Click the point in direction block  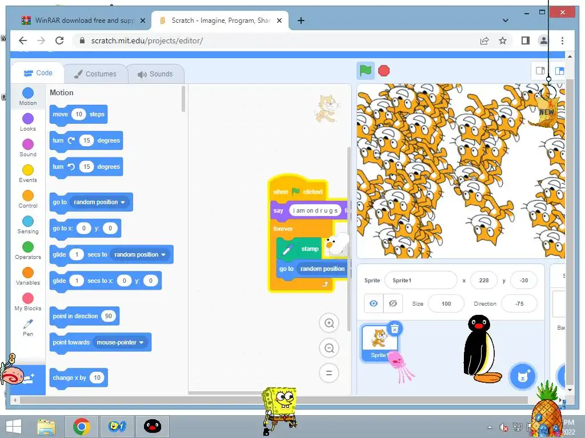pyautogui.click(x=85, y=316)
